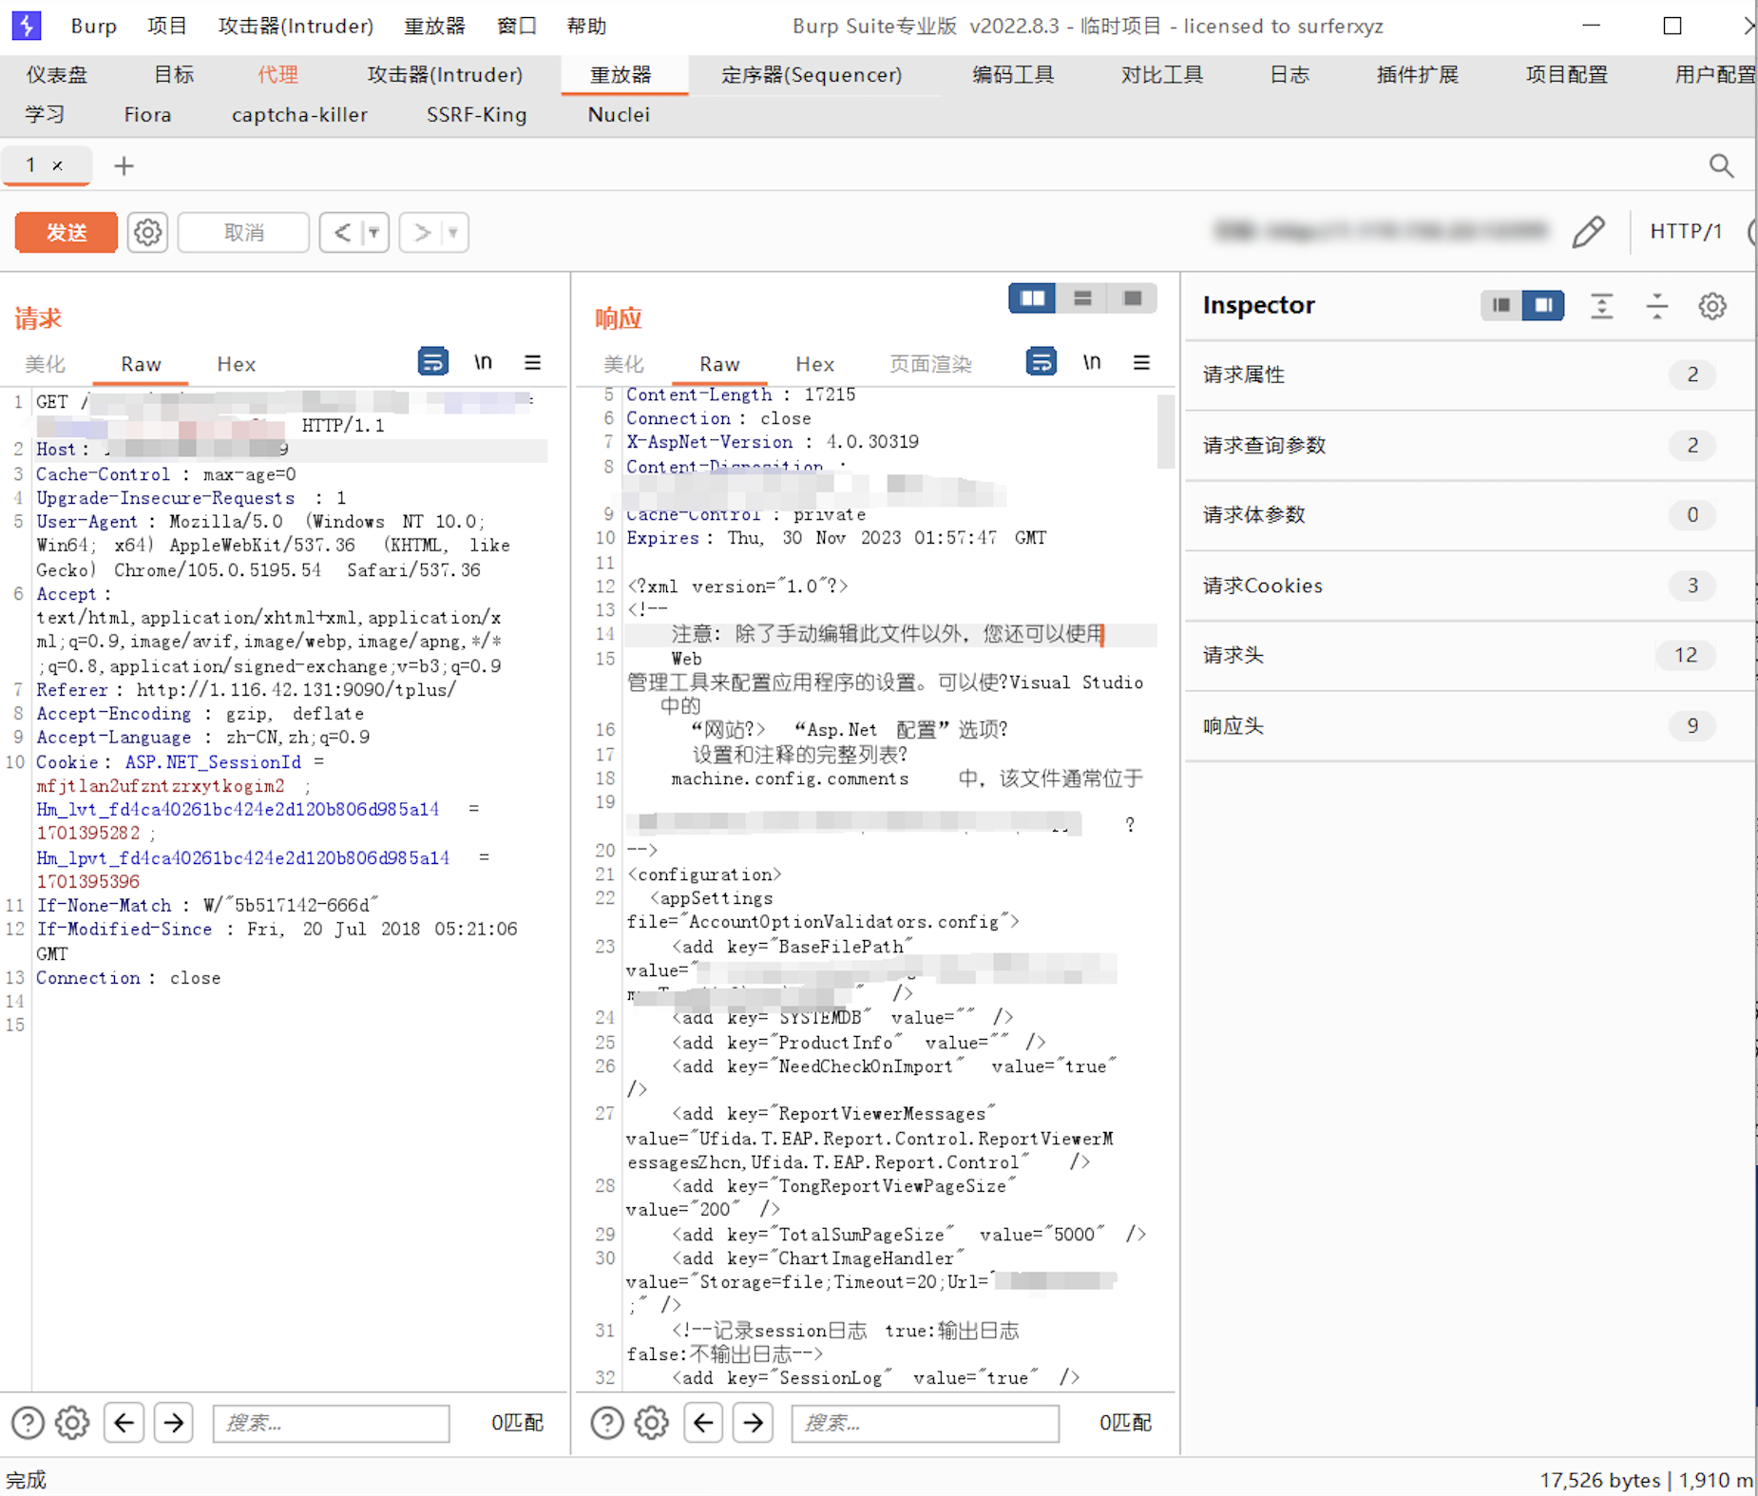Open request search settings gear

click(72, 1422)
